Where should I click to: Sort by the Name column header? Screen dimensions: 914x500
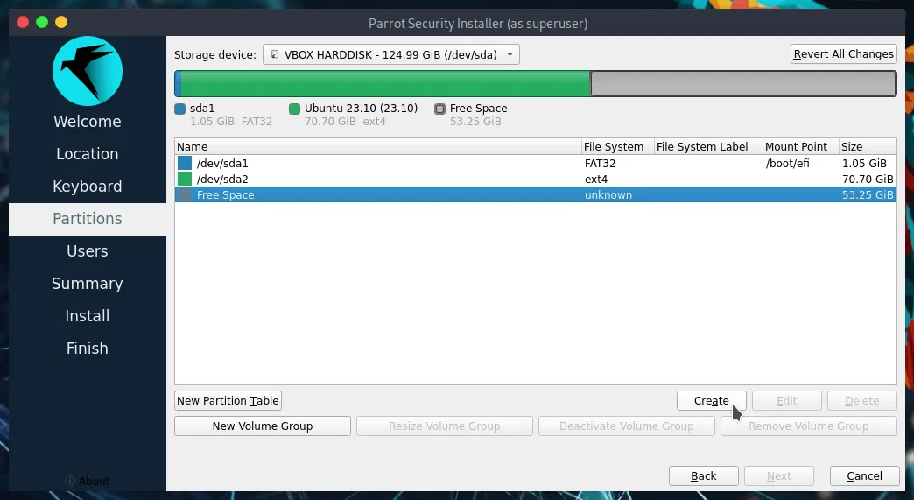(377, 147)
